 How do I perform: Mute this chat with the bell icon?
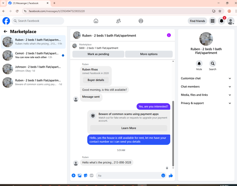coord(199,63)
